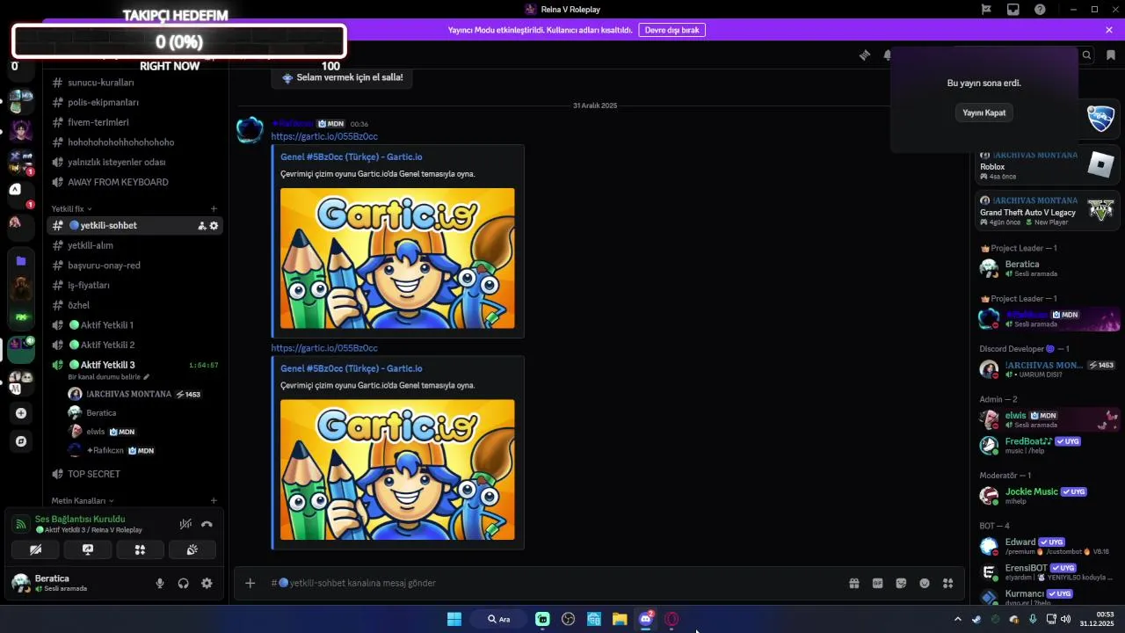1125x633 pixels.
Task: Click the add a server plus icon
Action: pos(21,413)
